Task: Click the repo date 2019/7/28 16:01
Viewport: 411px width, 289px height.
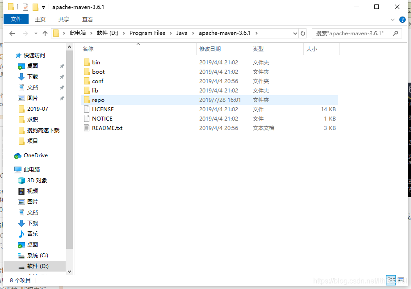Action: (220, 100)
